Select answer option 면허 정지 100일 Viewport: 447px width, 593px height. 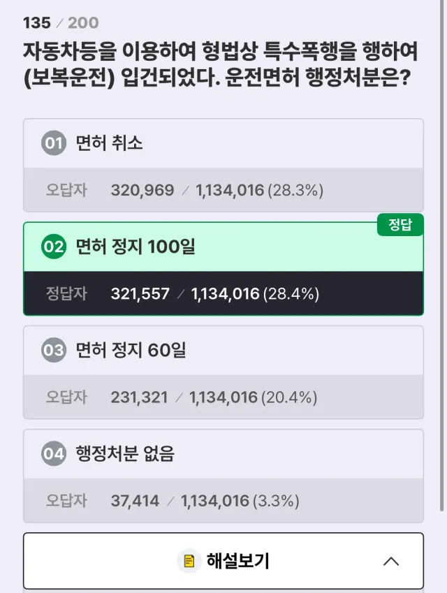(x=223, y=247)
